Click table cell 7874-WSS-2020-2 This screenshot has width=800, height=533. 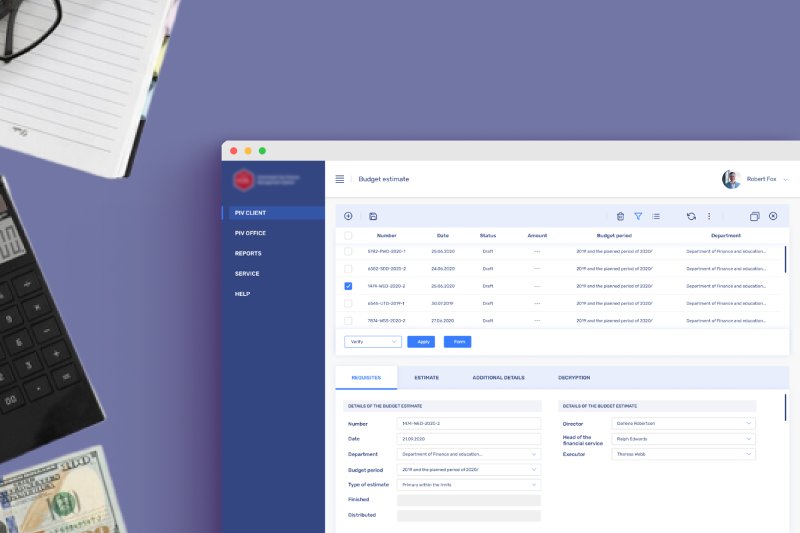(387, 321)
